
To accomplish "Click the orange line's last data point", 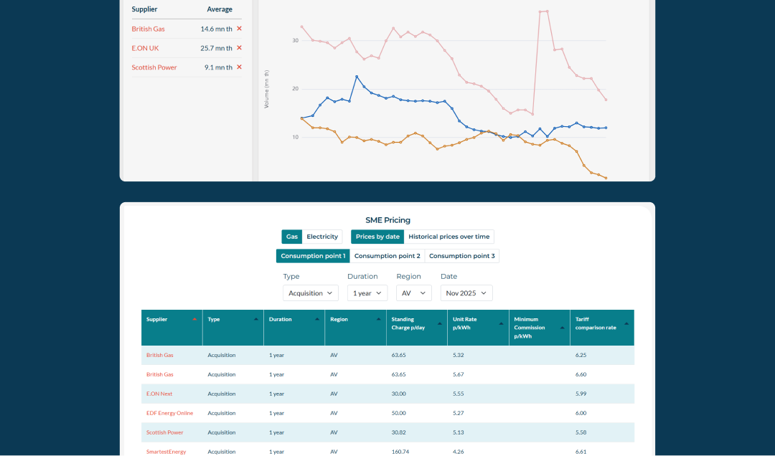I will pos(606,178).
